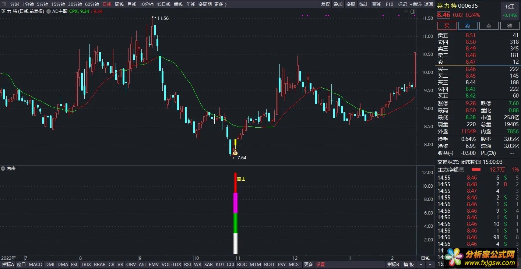Select the 10分钟 period
521x269 pixels.
tap(147, 4)
